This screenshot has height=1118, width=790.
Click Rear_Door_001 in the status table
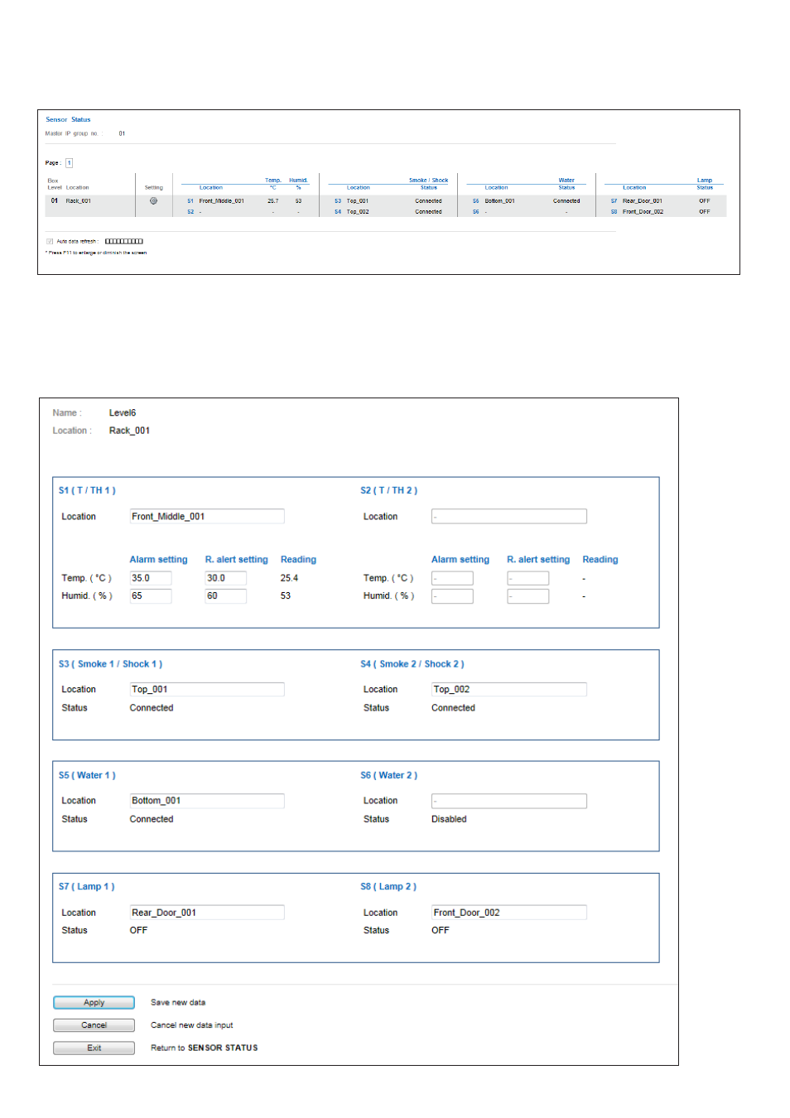[643, 200]
